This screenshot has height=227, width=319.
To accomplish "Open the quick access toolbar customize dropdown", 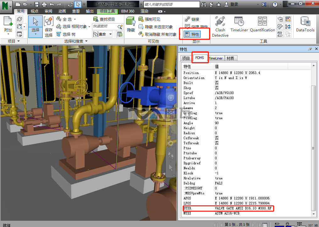I will pyautogui.click(x=84, y=4).
